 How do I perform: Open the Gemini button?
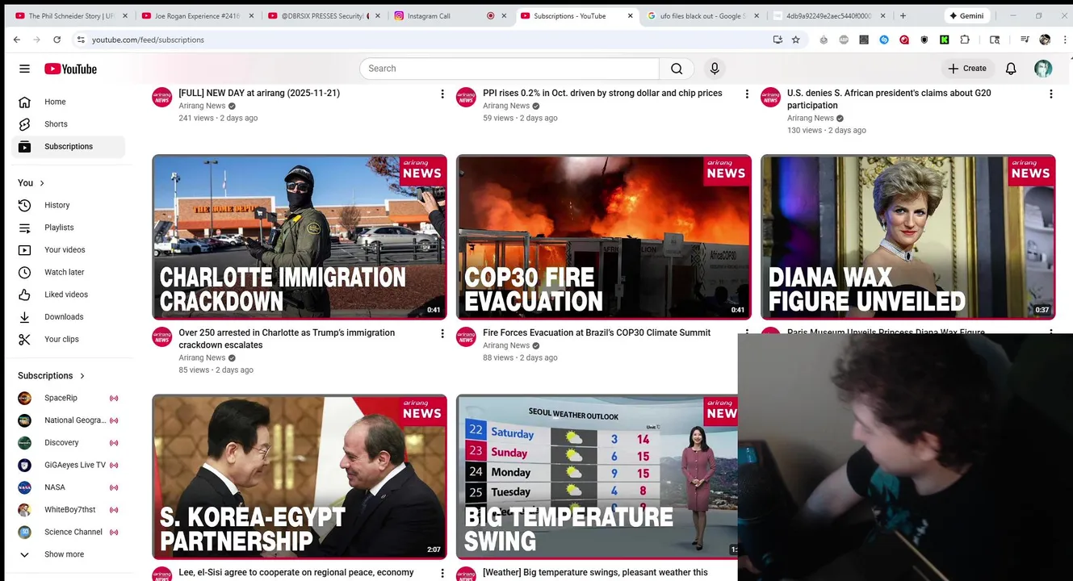pos(966,15)
